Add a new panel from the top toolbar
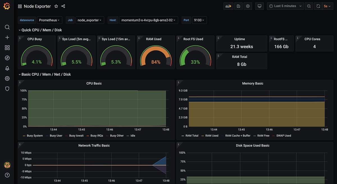The width and height of the screenshot is (337, 184). pyautogui.click(x=228, y=6)
